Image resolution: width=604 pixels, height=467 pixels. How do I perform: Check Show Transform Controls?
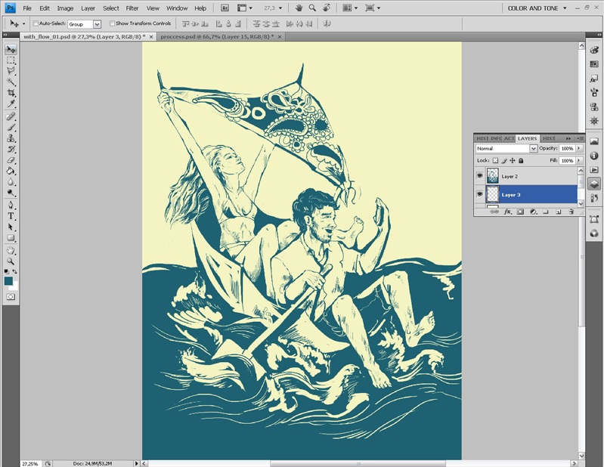pyautogui.click(x=112, y=23)
